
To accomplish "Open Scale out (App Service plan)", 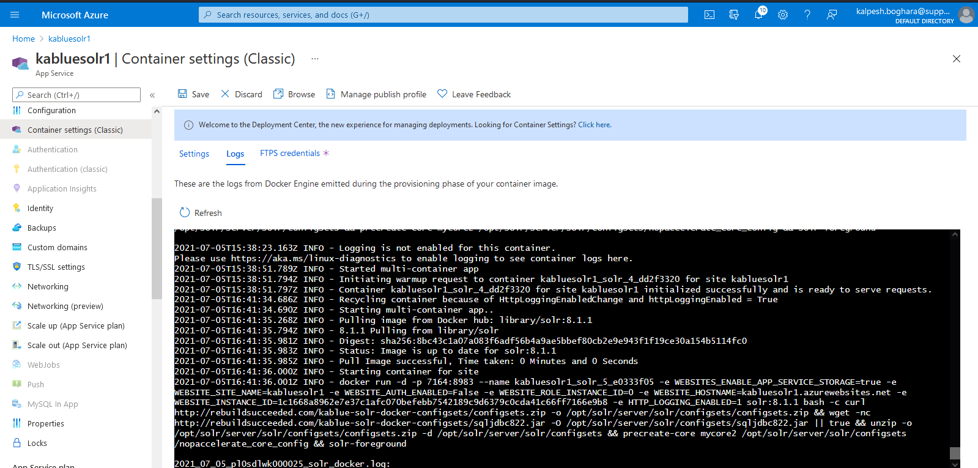I will click(76, 345).
